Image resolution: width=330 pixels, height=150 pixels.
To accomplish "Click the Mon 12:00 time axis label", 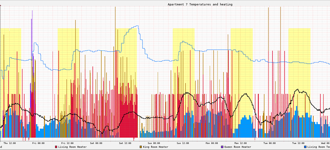I will point(241,143).
